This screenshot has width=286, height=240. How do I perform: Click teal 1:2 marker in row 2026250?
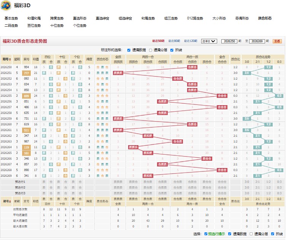pyautogui.click(x=269, y=67)
